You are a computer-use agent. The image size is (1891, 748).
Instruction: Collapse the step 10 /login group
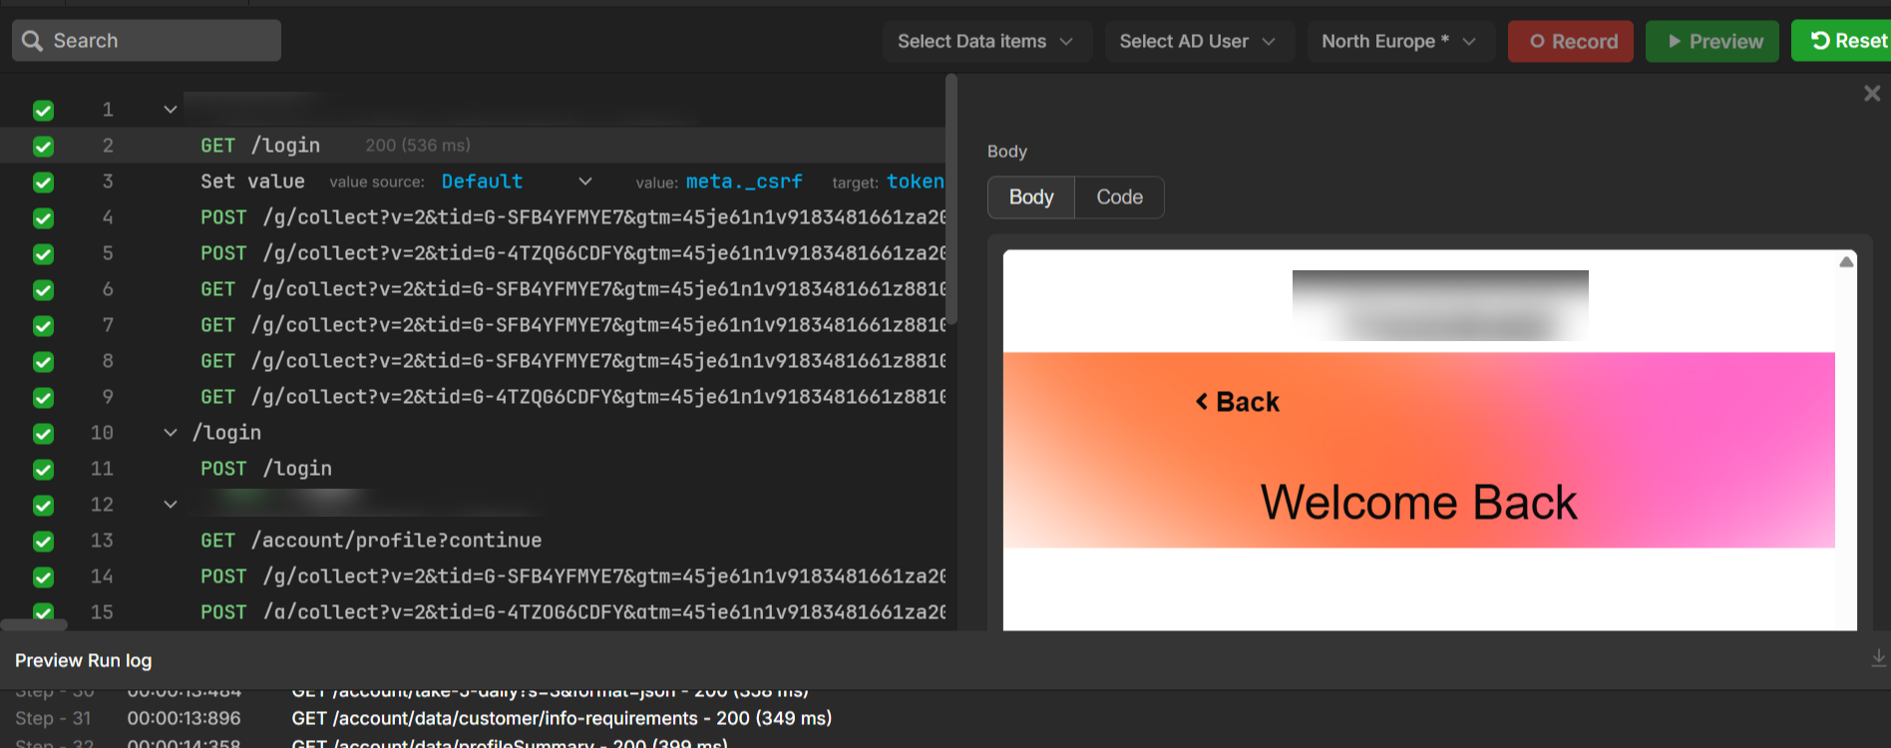171,433
